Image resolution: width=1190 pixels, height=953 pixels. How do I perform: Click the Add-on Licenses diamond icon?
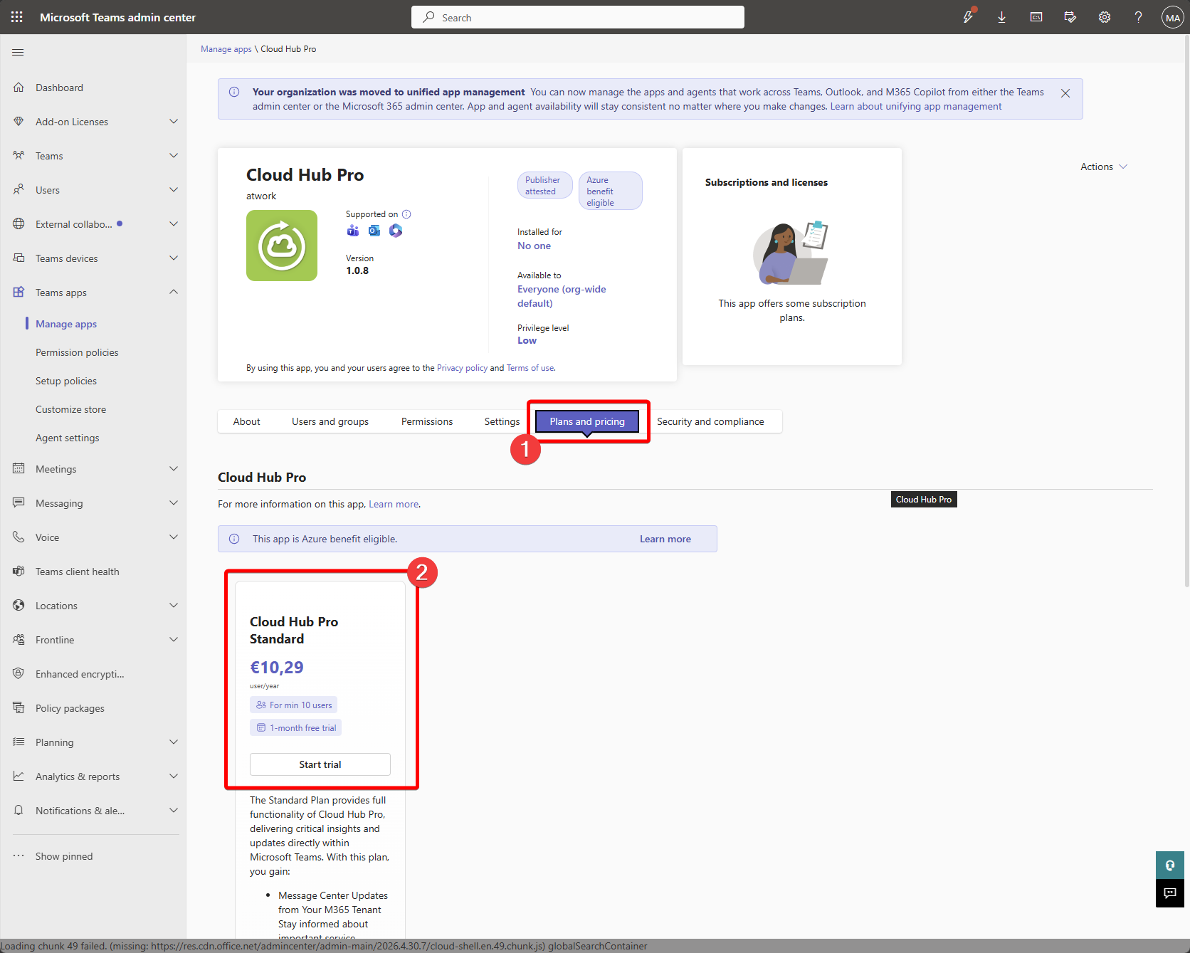(x=19, y=122)
